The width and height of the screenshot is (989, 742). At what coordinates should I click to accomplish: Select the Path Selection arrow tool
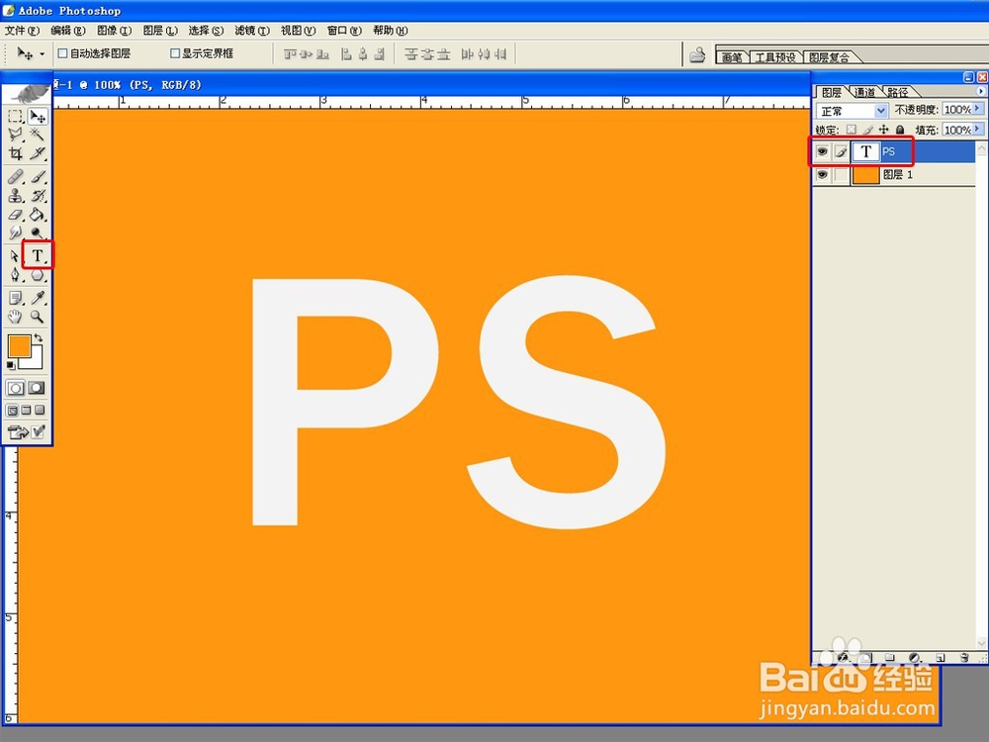pos(15,255)
